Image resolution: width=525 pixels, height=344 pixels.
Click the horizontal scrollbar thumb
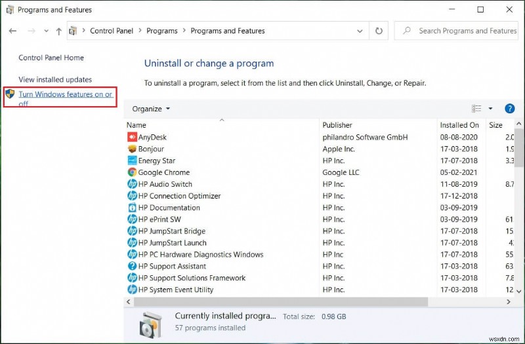pyautogui.click(x=281, y=301)
